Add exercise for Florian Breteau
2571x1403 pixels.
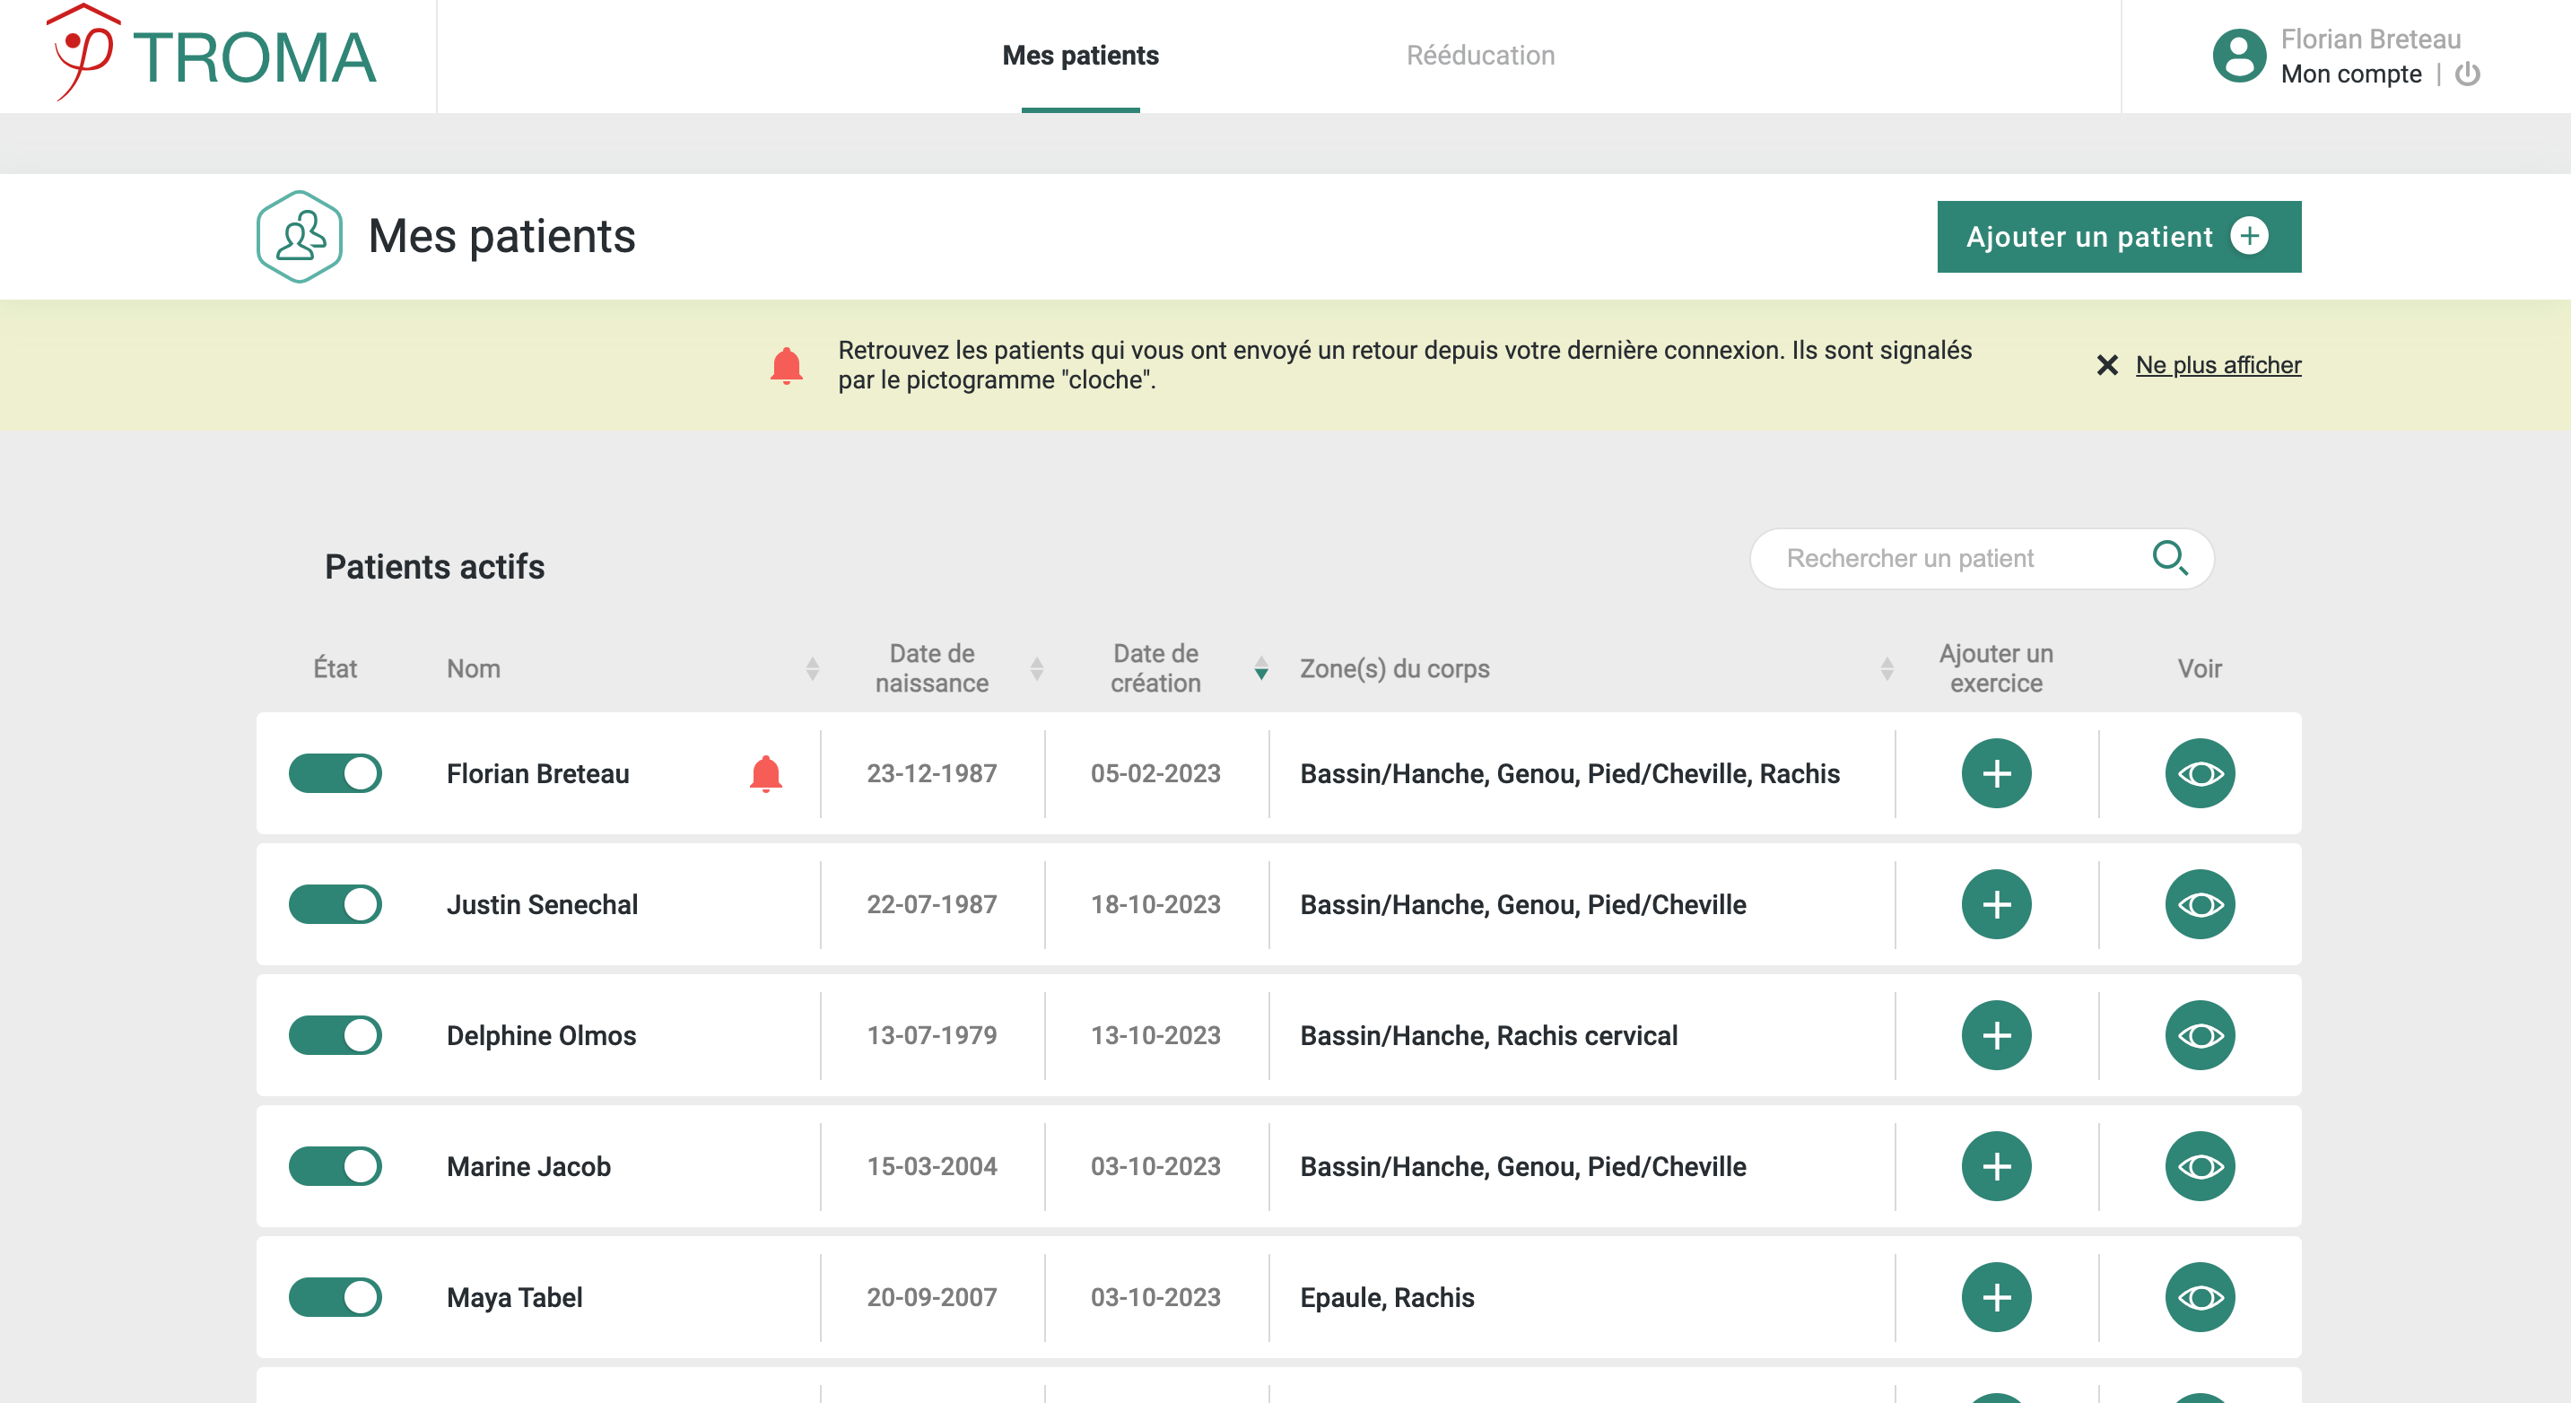(1996, 773)
